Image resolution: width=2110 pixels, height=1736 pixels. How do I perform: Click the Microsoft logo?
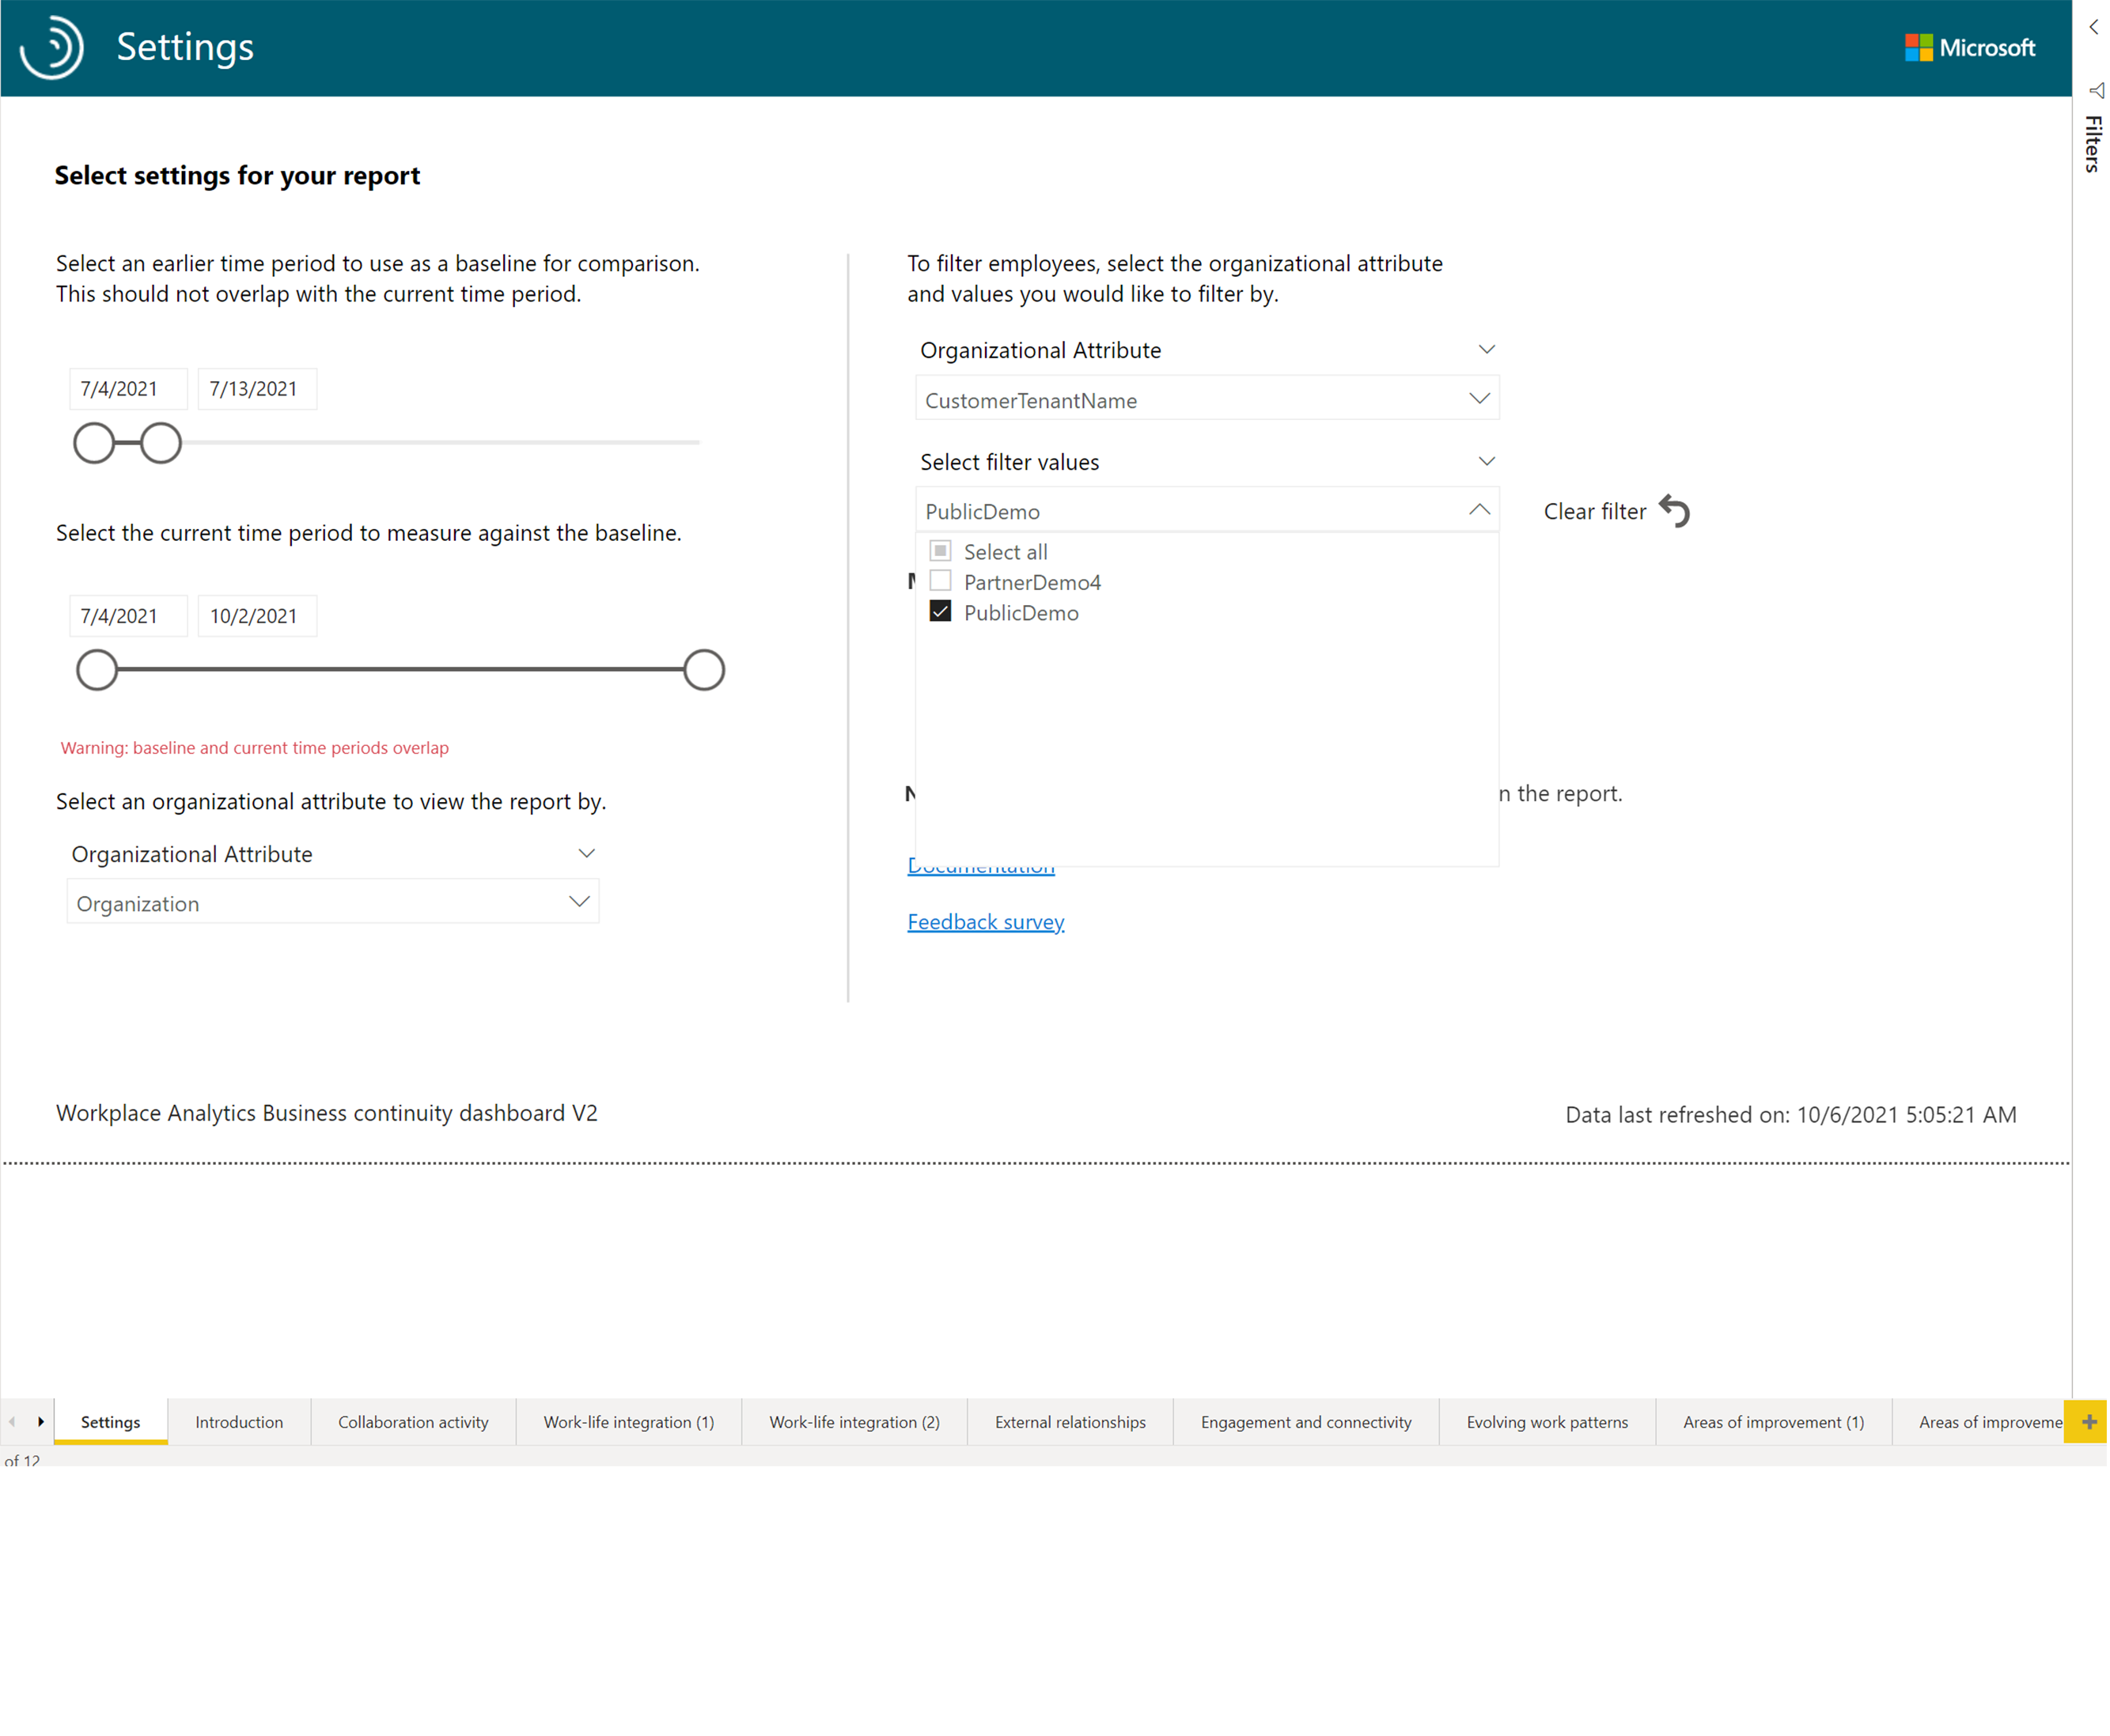tap(1971, 47)
